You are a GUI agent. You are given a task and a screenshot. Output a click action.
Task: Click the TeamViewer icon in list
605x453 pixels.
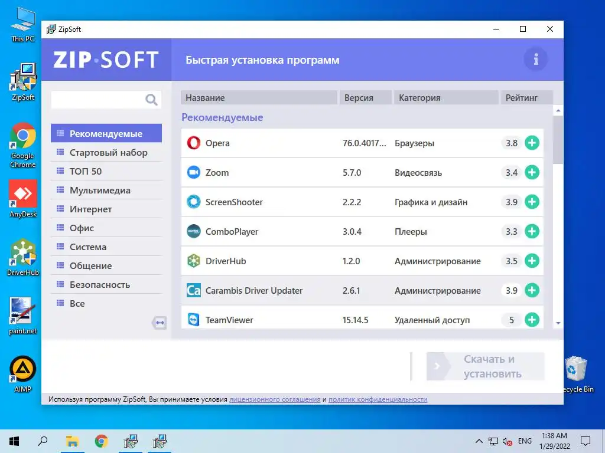click(194, 320)
